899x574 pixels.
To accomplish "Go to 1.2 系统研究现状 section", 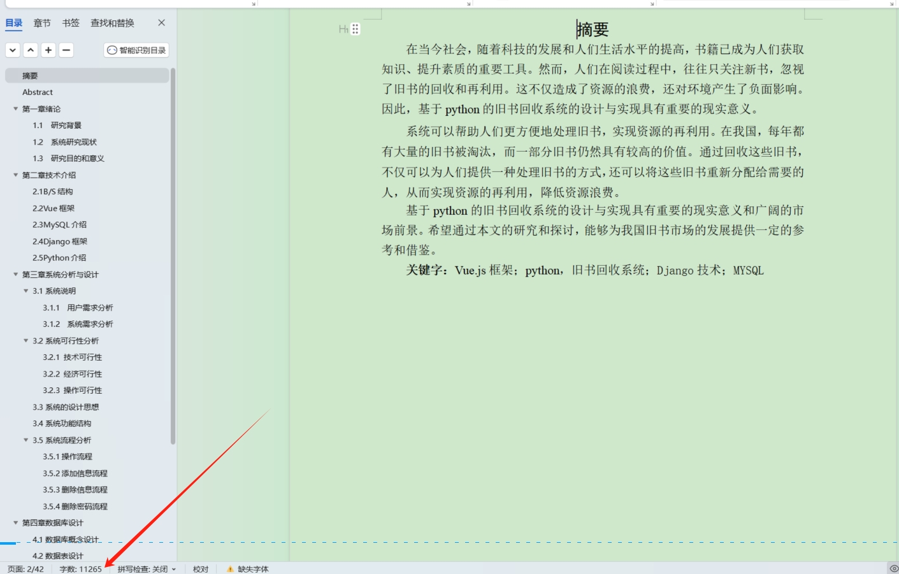I will (x=64, y=142).
